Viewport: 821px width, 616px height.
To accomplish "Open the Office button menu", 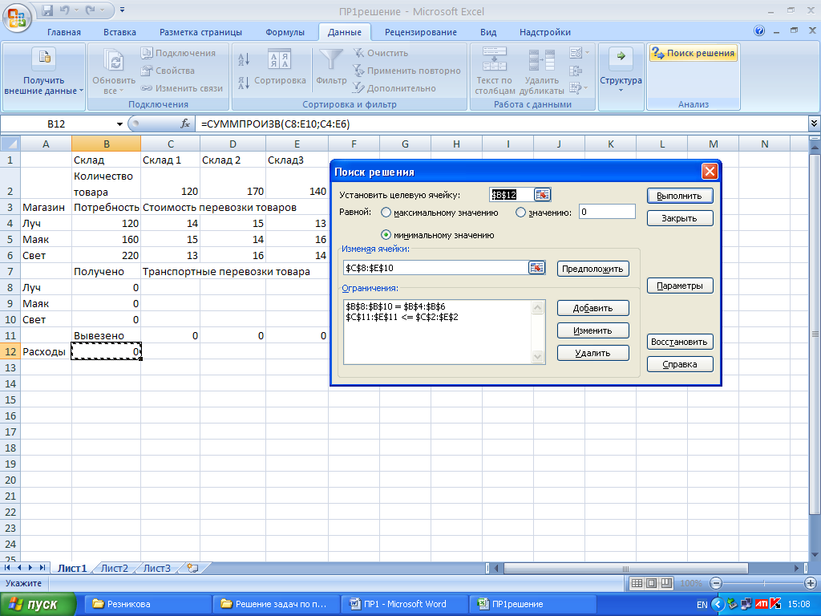I will (x=17, y=18).
